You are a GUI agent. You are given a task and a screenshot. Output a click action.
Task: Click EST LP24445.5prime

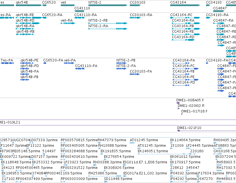(188, 148)
